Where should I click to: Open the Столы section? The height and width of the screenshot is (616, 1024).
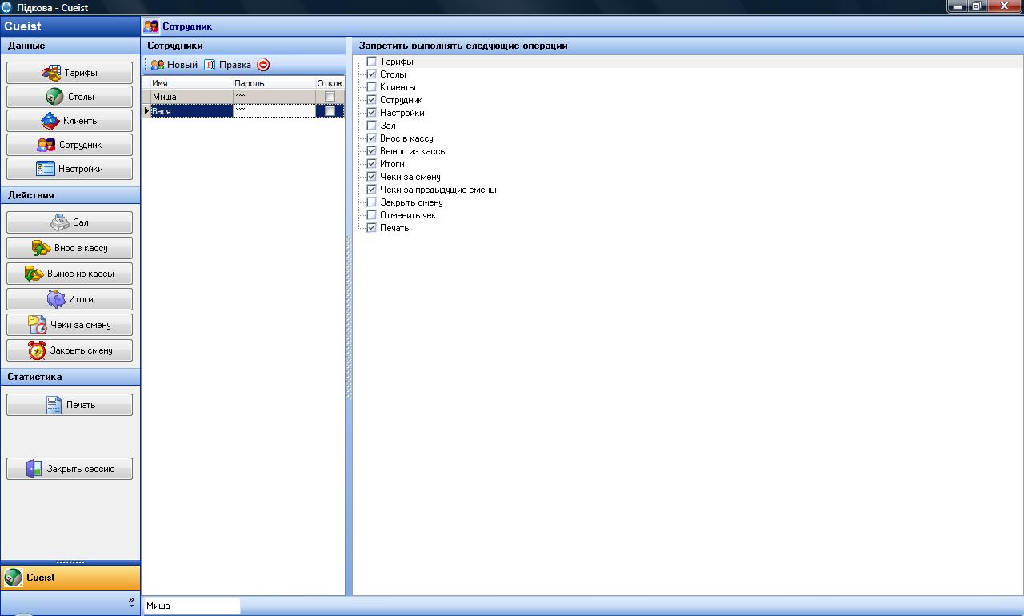(70, 97)
